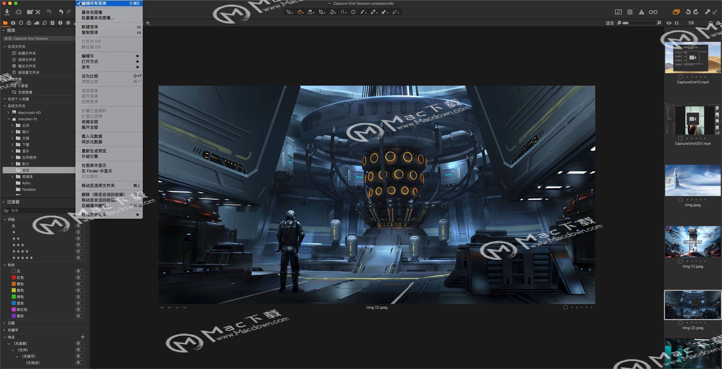
Task: Click the plus add viewer tab button
Action: point(148,23)
